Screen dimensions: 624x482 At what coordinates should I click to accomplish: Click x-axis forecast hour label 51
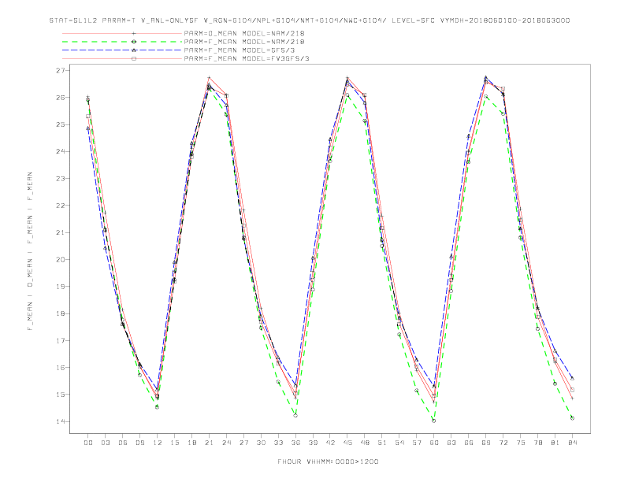click(x=382, y=443)
